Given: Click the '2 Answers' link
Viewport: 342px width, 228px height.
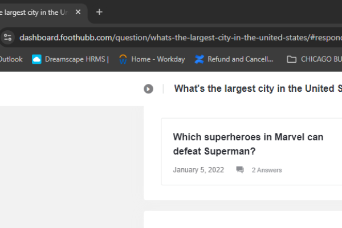Looking at the screenshot, I should (x=267, y=170).
